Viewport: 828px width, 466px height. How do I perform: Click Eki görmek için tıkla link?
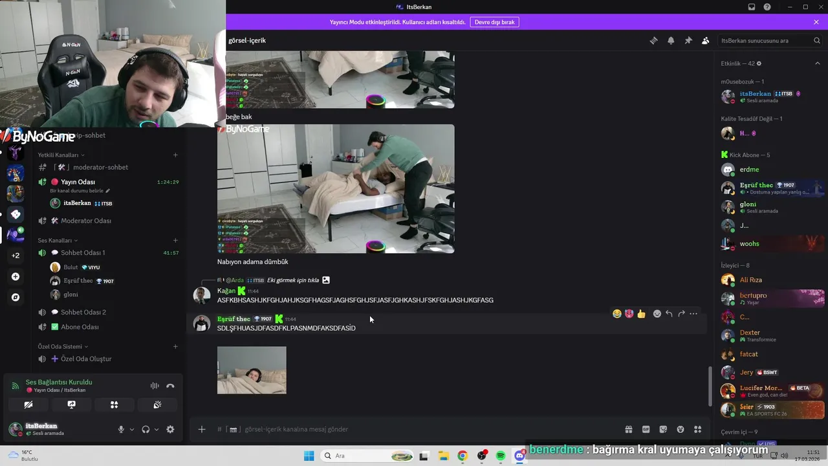[x=292, y=280]
